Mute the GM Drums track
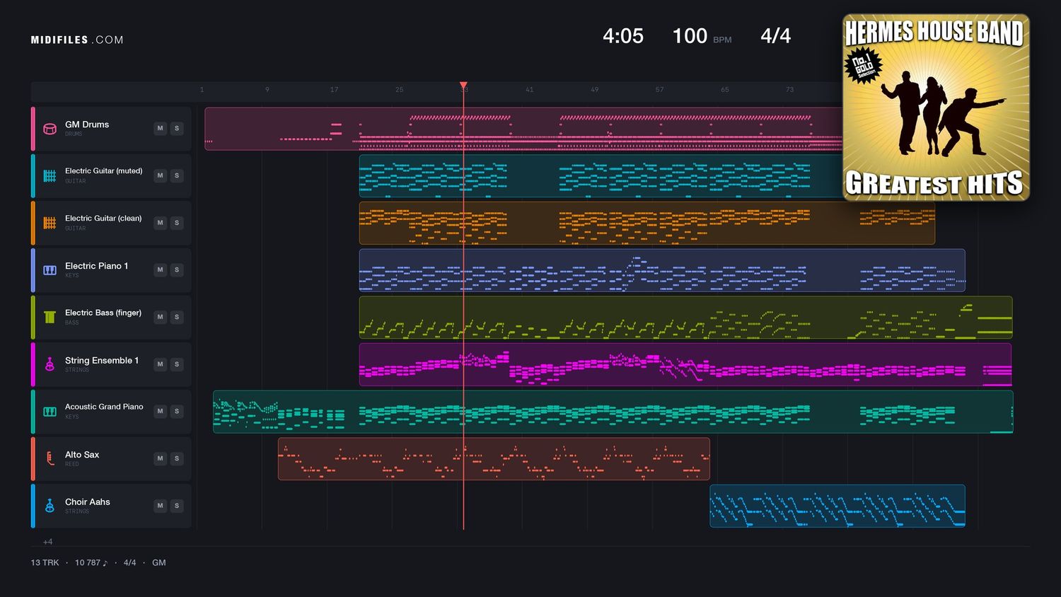1061x597 pixels. (x=160, y=128)
